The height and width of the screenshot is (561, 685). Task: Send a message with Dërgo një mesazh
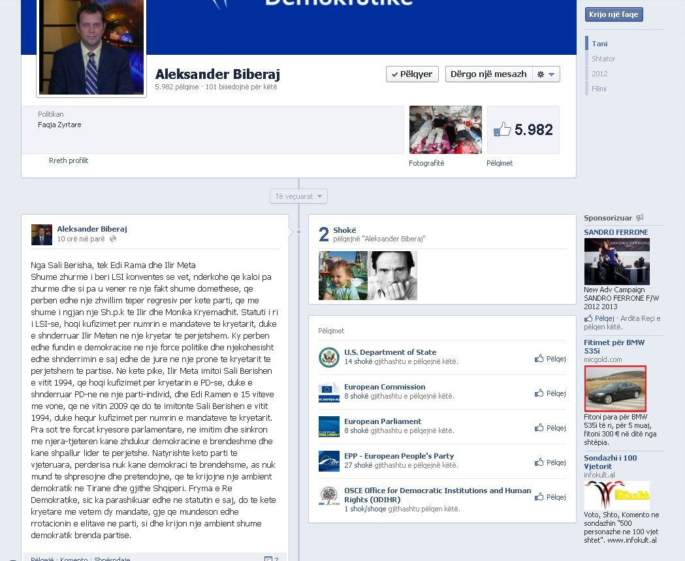click(x=488, y=74)
